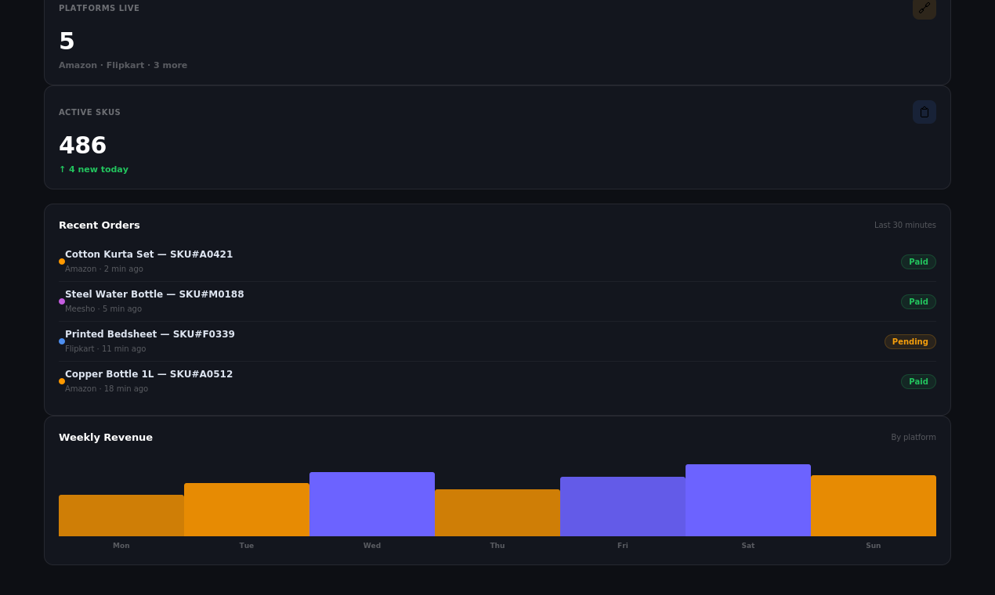995x595 pixels.
Task: Click '4 new today' indicator
Action: pos(93,169)
